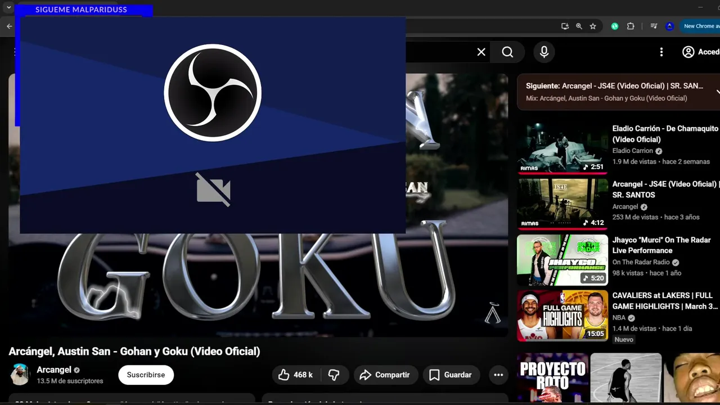This screenshot has width=720, height=405.
Task: Click the OBS logo in the overlay window
Action: click(x=213, y=93)
